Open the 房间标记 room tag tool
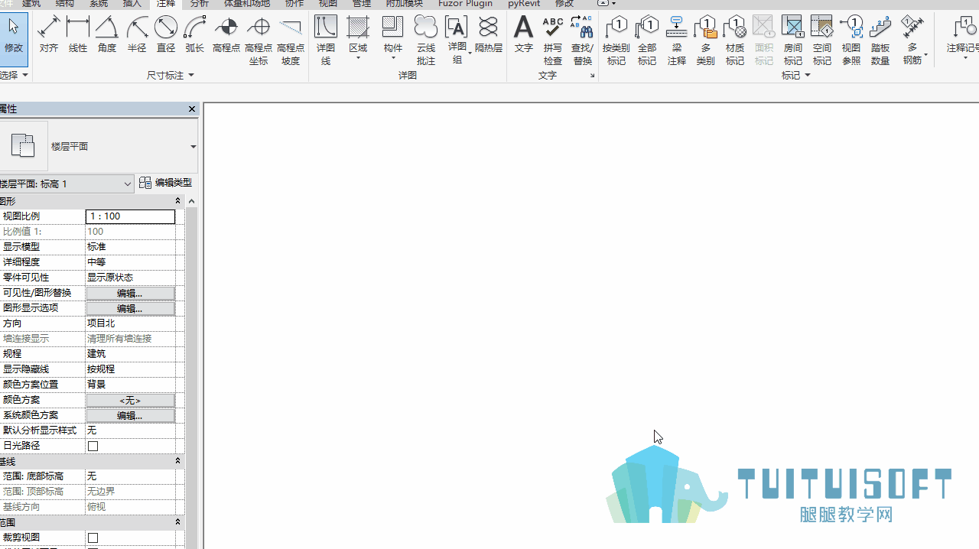Screen dimensions: 979x549 (x=792, y=40)
